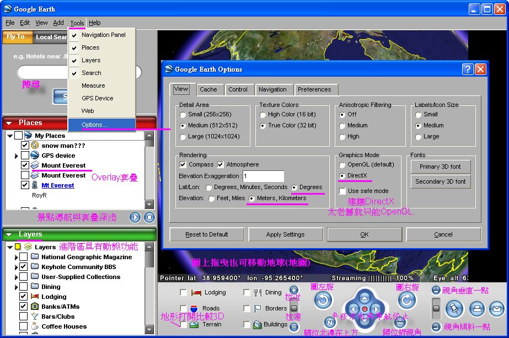
Task: Click the help question mark in Options dialog
Action: pyautogui.click(x=467, y=69)
